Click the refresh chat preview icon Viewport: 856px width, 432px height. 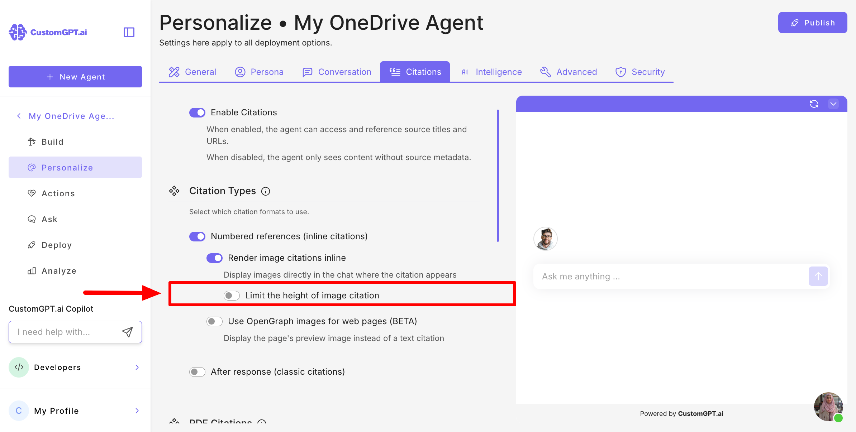pos(814,104)
